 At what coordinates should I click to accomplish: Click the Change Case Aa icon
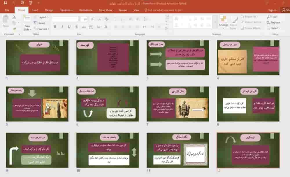click(x=98, y=27)
